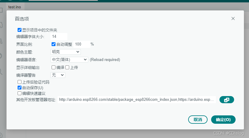
Task: Enable verbose output for 上传
Action: pyautogui.click(x=67, y=68)
